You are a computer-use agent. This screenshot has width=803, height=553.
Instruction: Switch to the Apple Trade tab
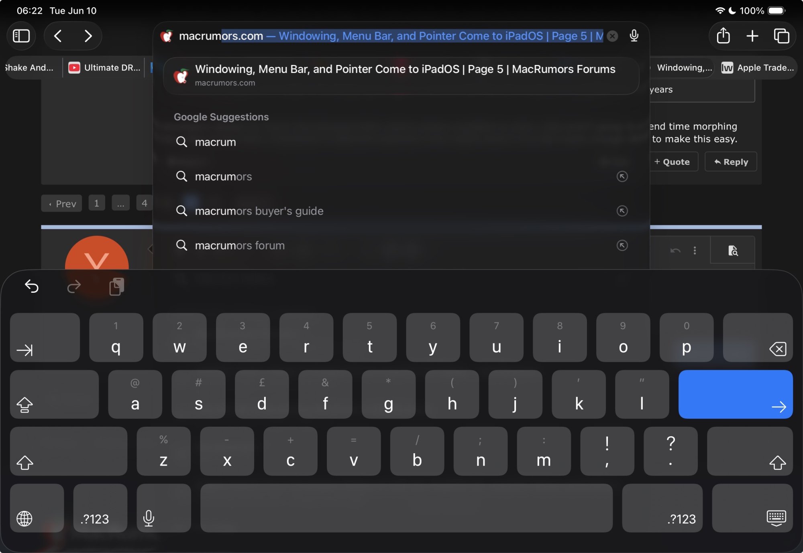click(x=758, y=68)
